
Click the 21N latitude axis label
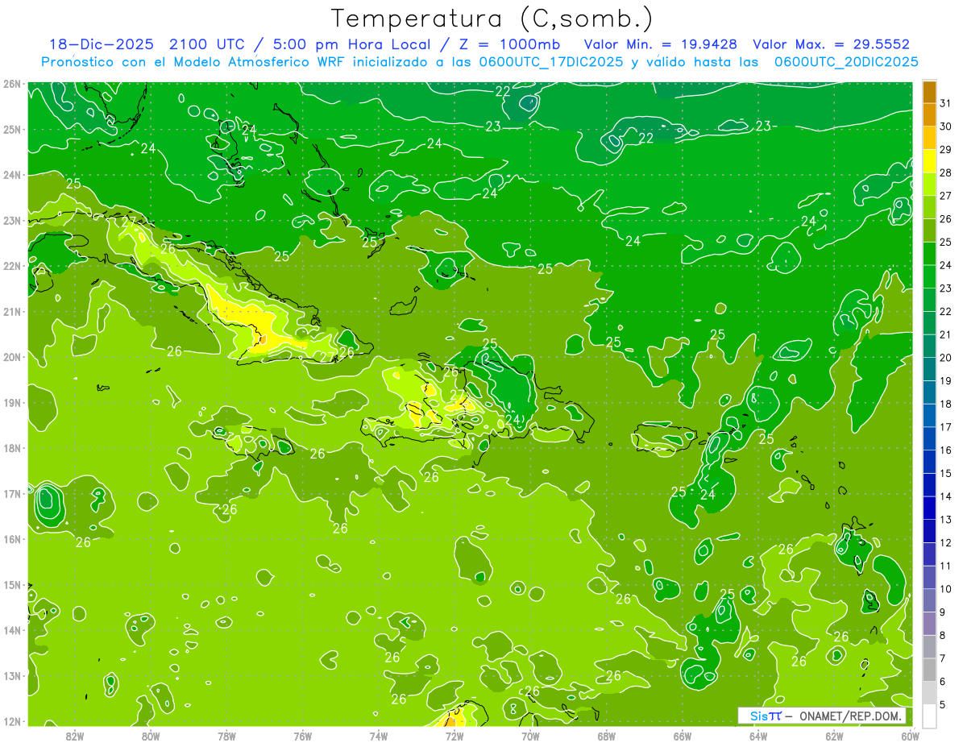point(12,312)
